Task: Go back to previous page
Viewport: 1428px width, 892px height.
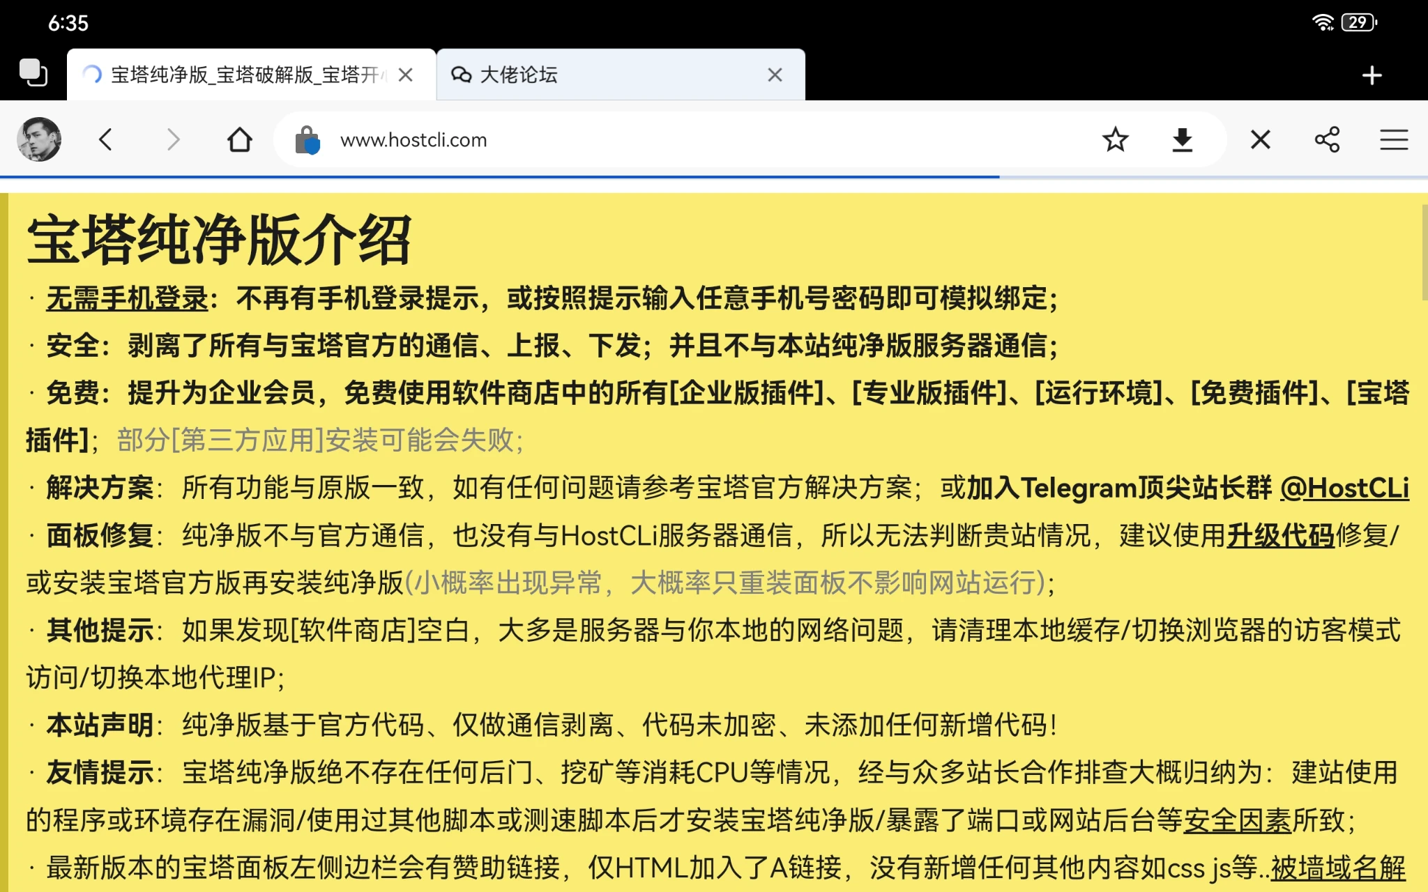Action: coord(105,139)
